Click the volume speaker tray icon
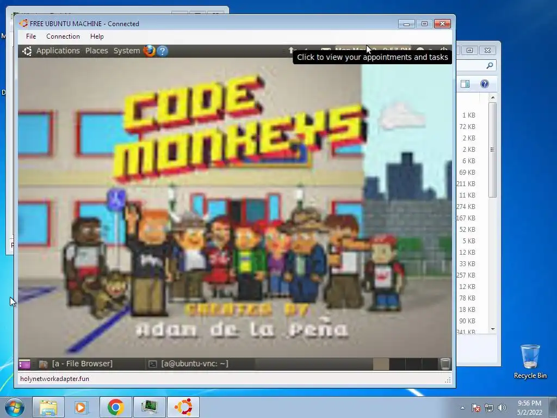557x418 pixels. coord(502,408)
